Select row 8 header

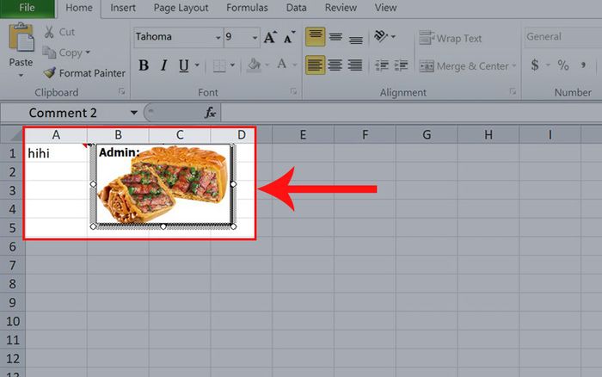[12, 284]
